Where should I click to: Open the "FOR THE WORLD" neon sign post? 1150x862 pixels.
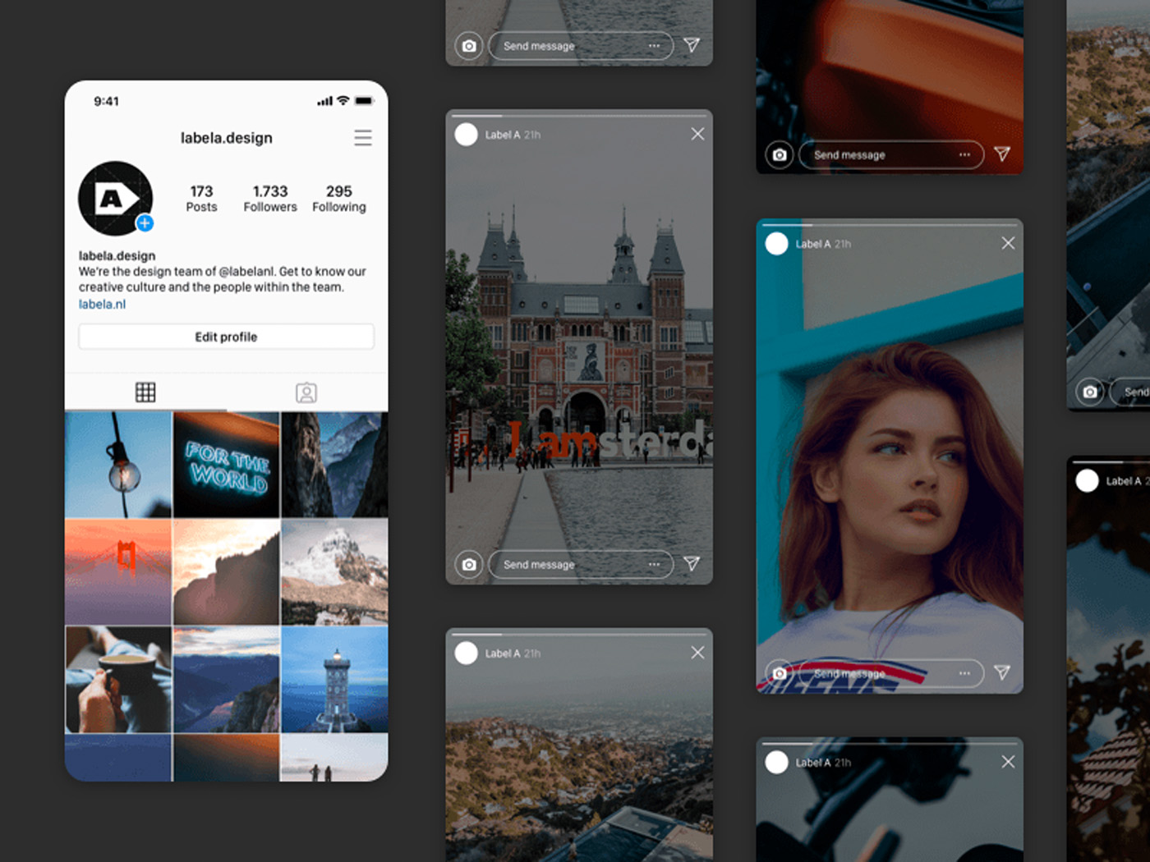pos(227,465)
